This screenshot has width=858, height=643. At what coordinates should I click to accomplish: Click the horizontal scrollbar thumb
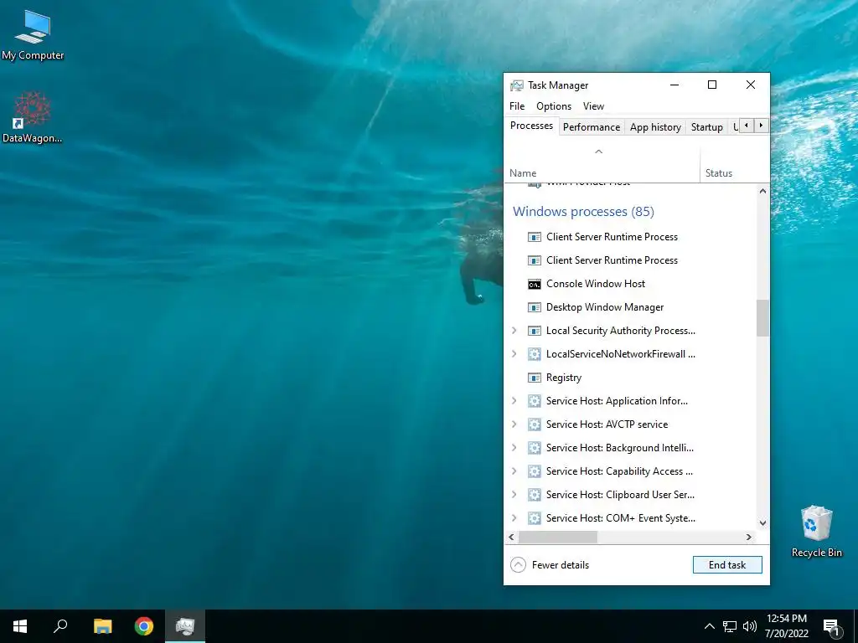click(x=557, y=537)
